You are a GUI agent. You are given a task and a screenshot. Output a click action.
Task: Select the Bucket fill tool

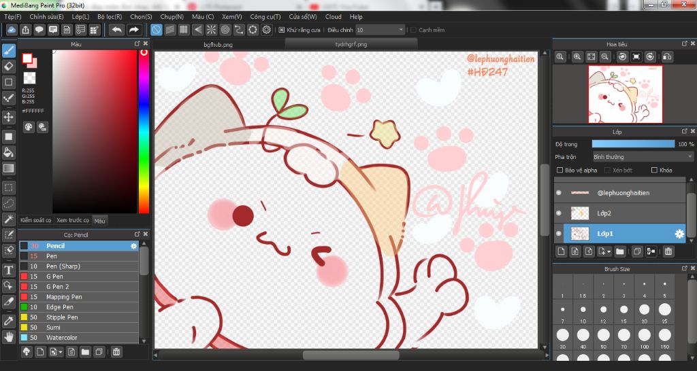(x=9, y=153)
